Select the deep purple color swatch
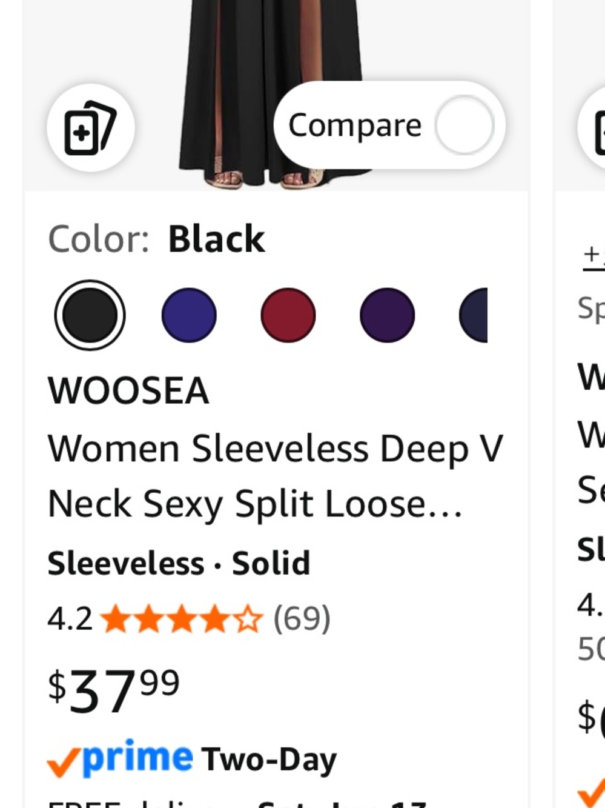The image size is (605, 808). (x=388, y=315)
